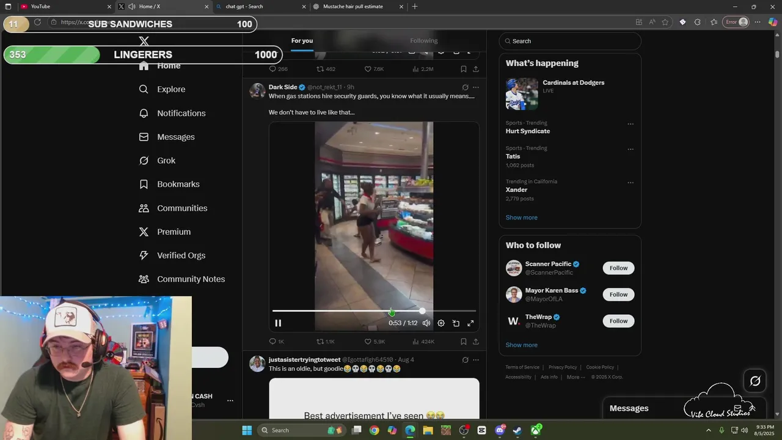Mute the video using the speaker icon
The height and width of the screenshot is (440, 782).
426,323
